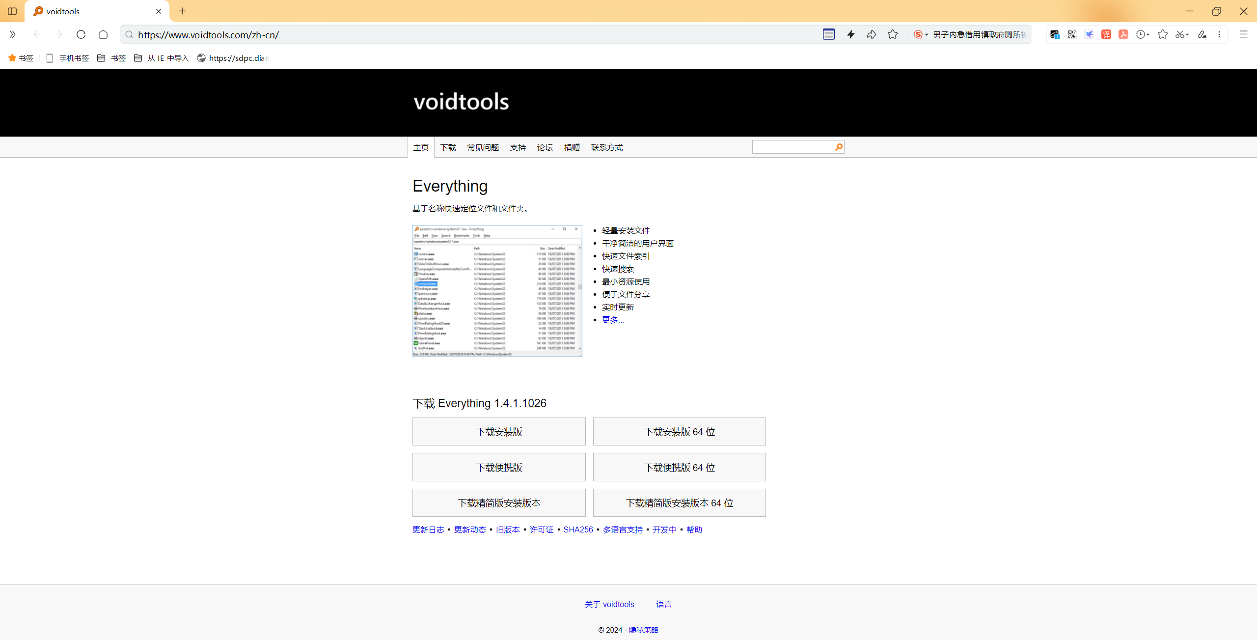The height and width of the screenshot is (640, 1257).
Task: Open the 关于 voidtools footer link
Action: (x=609, y=604)
